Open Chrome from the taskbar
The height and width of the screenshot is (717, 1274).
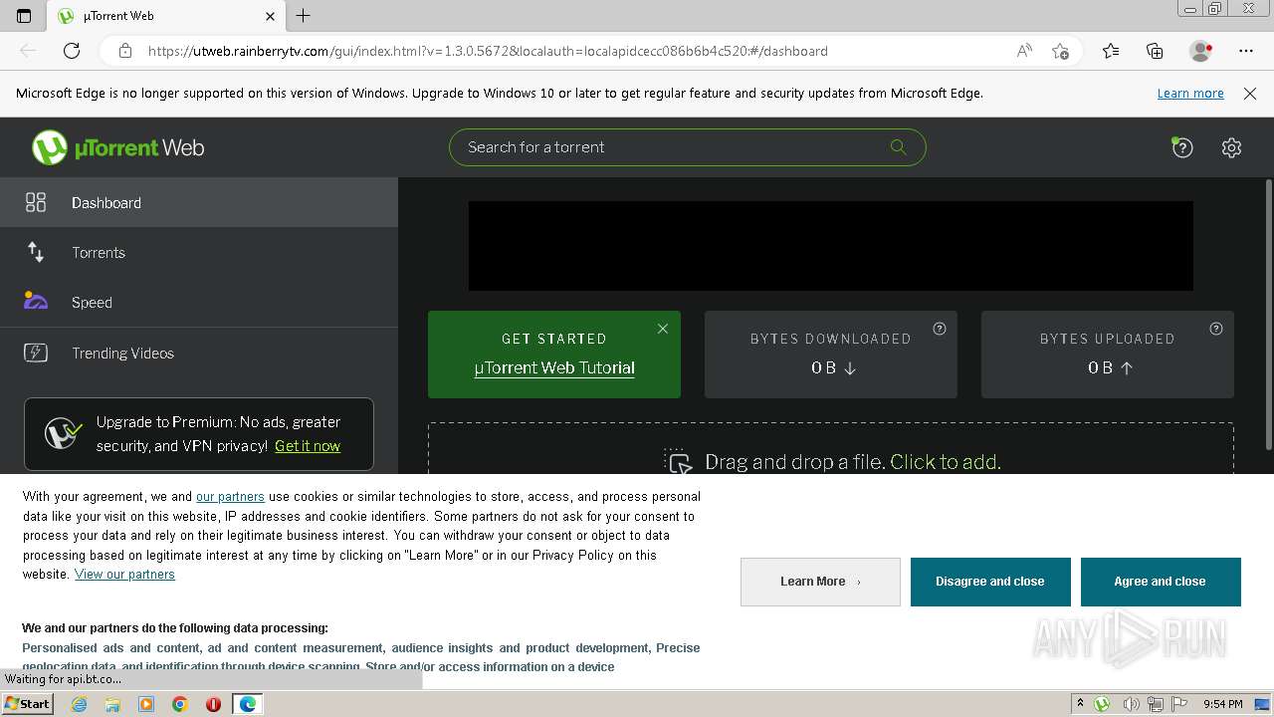tap(179, 704)
